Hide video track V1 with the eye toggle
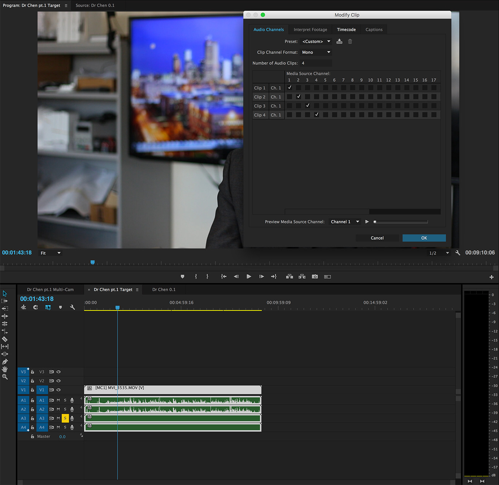 point(58,390)
